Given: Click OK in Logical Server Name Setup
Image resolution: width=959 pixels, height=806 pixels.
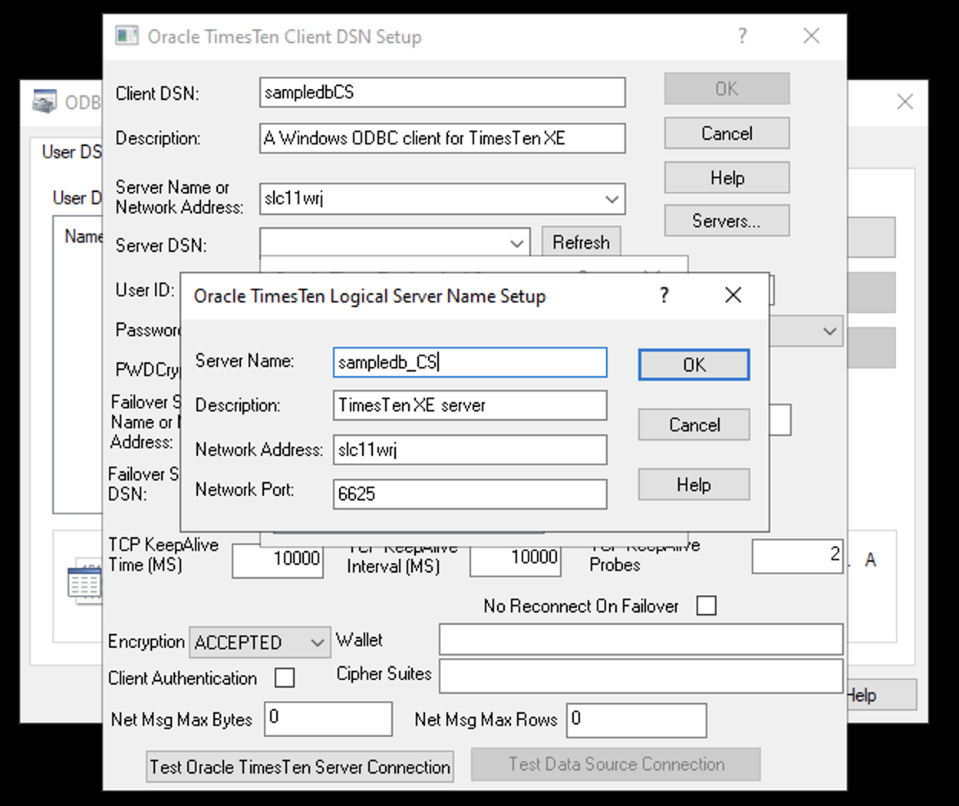Looking at the screenshot, I should pos(694,365).
